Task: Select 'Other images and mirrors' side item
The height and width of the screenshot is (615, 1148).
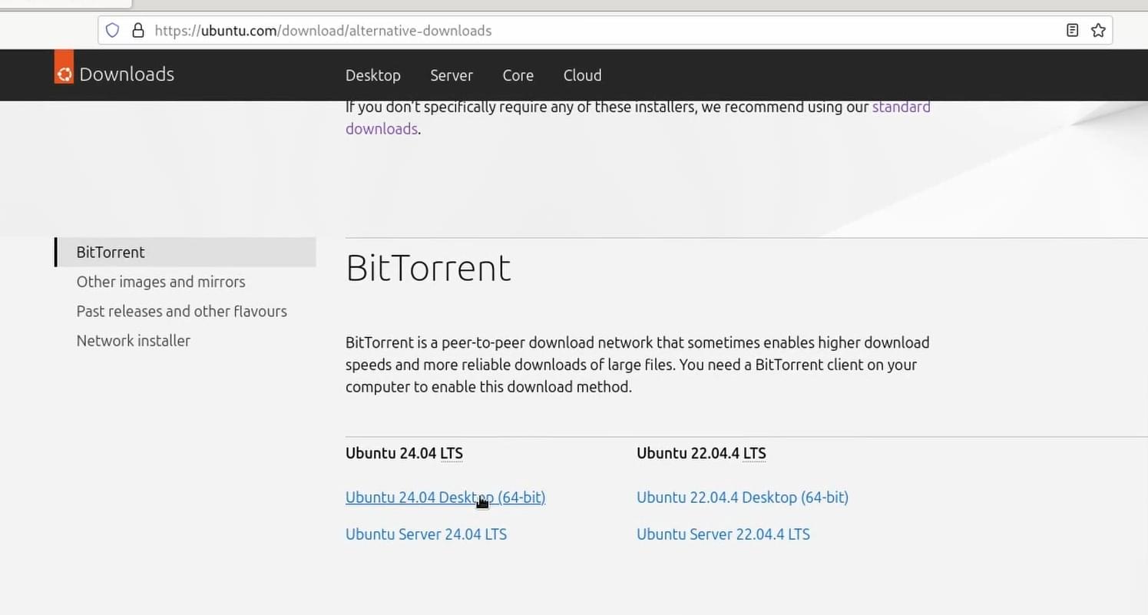Action: (161, 282)
